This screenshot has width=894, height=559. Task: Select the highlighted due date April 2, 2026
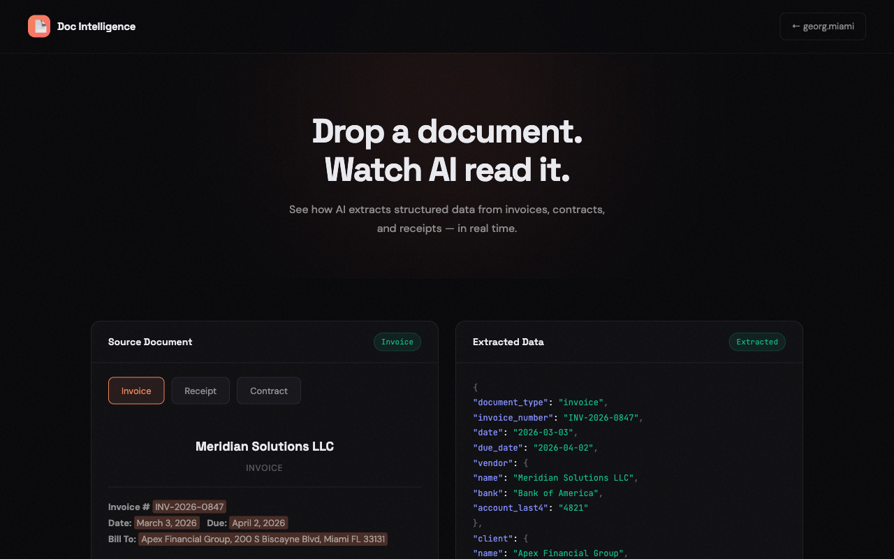pyautogui.click(x=257, y=523)
